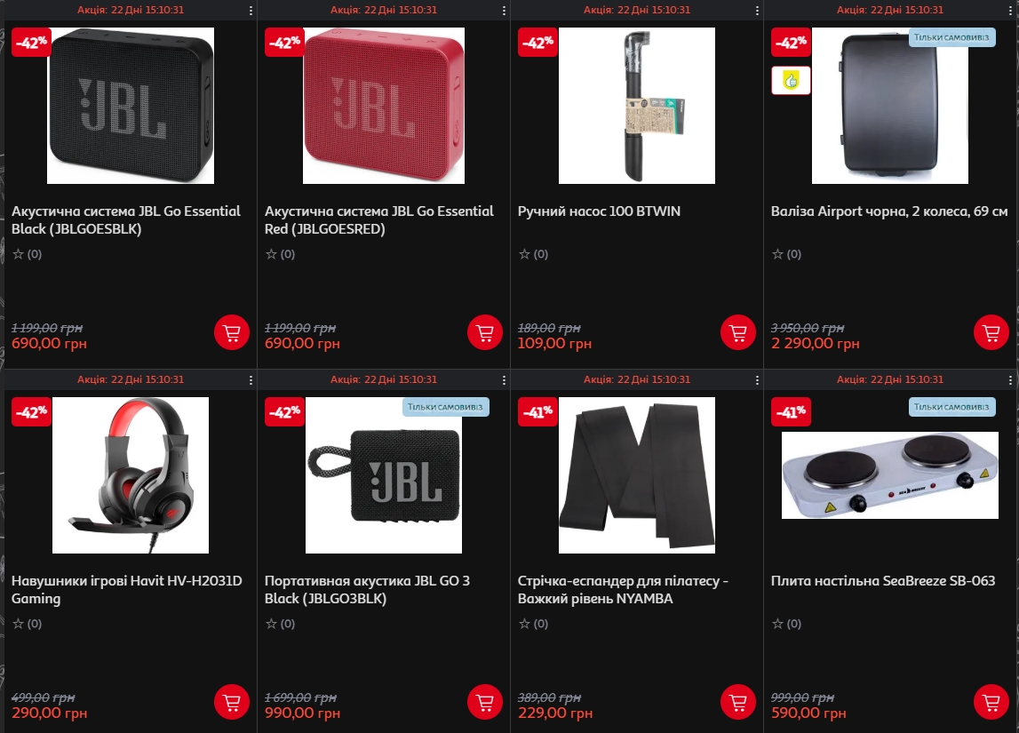Add SeaBreeze SB-063 stove to cart
The image size is (1019, 733).
pos(991,703)
